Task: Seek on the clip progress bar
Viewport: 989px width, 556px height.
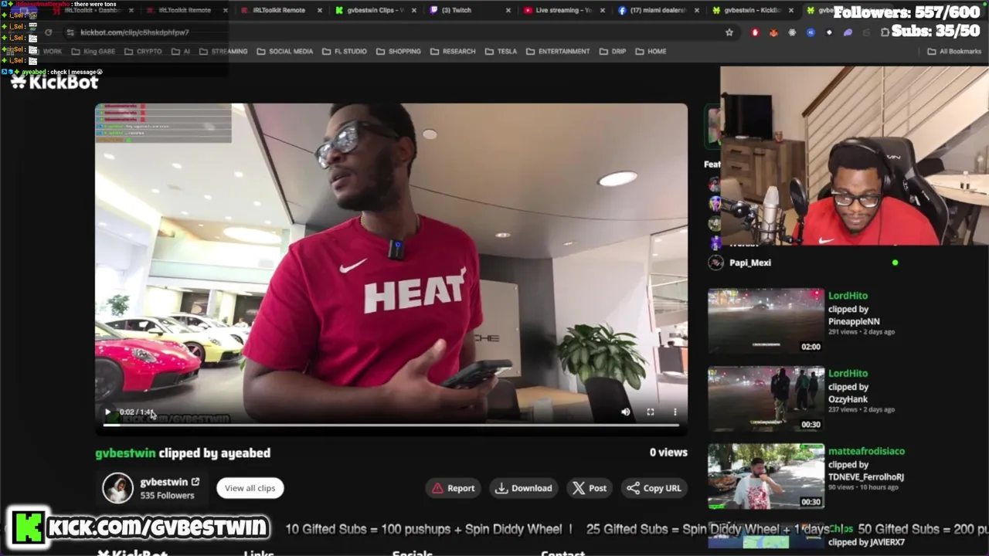Action: pyautogui.click(x=391, y=425)
